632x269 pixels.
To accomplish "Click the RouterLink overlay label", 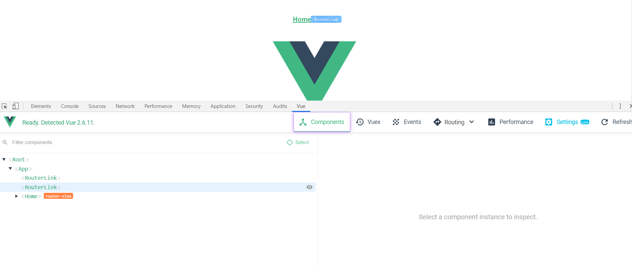I will pyautogui.click(x=326, y=19).
